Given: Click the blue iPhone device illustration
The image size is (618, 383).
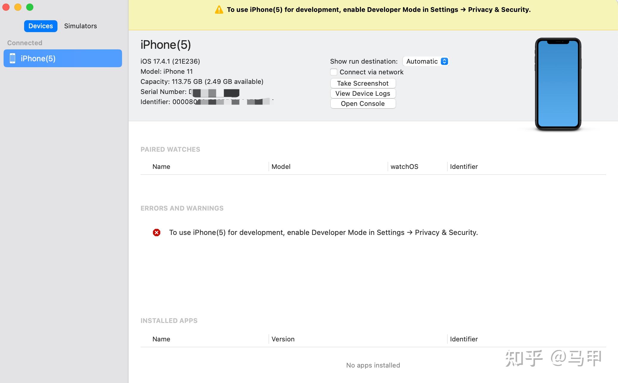Looking at the screenshot, I should click(x=558, y=84).
